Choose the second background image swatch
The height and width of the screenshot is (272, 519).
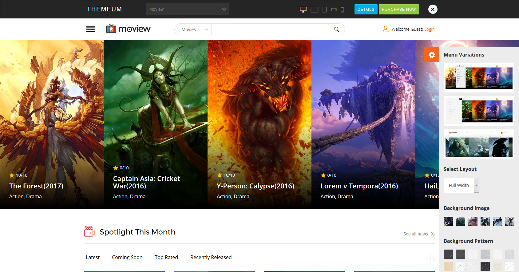(x=461, y=221)
